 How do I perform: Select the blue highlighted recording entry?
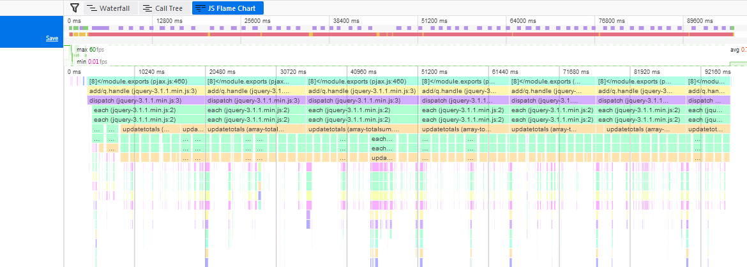[31, 32]
